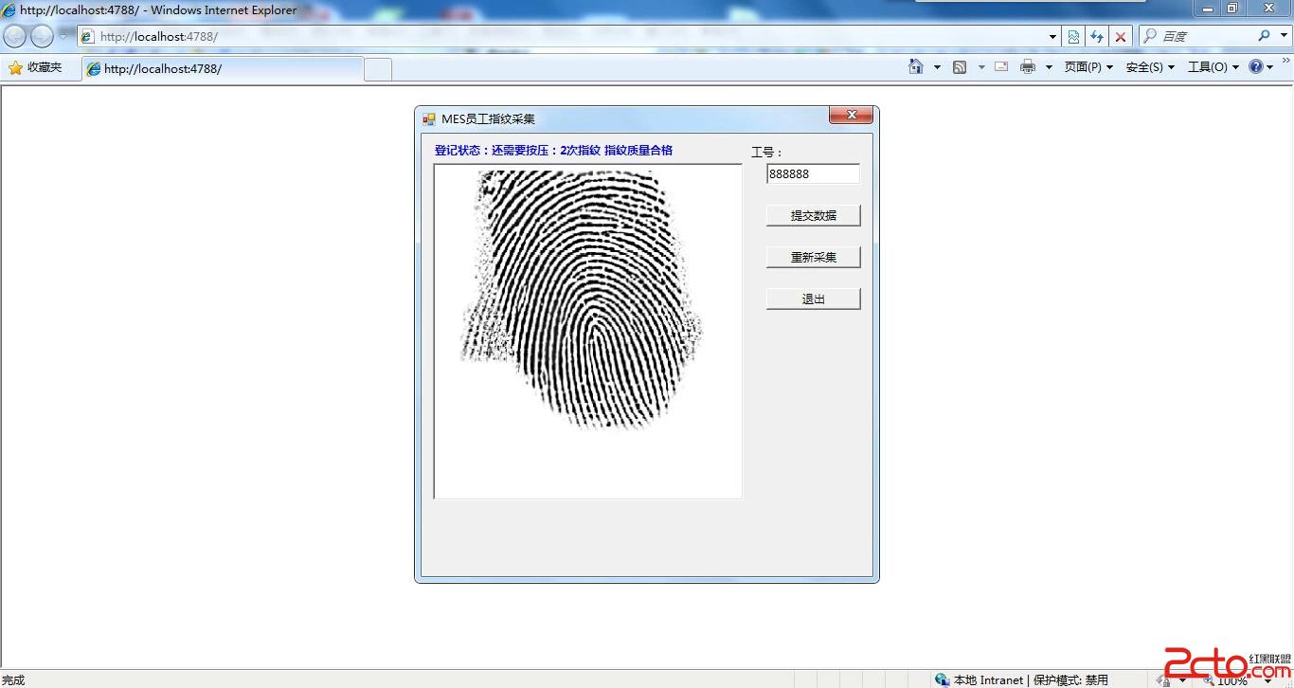Refresh the page with the blue arrows icon
Image resolution: width=1294 pixels, height=688 pixels.
pyautogui.click(x=1097, y=36)
